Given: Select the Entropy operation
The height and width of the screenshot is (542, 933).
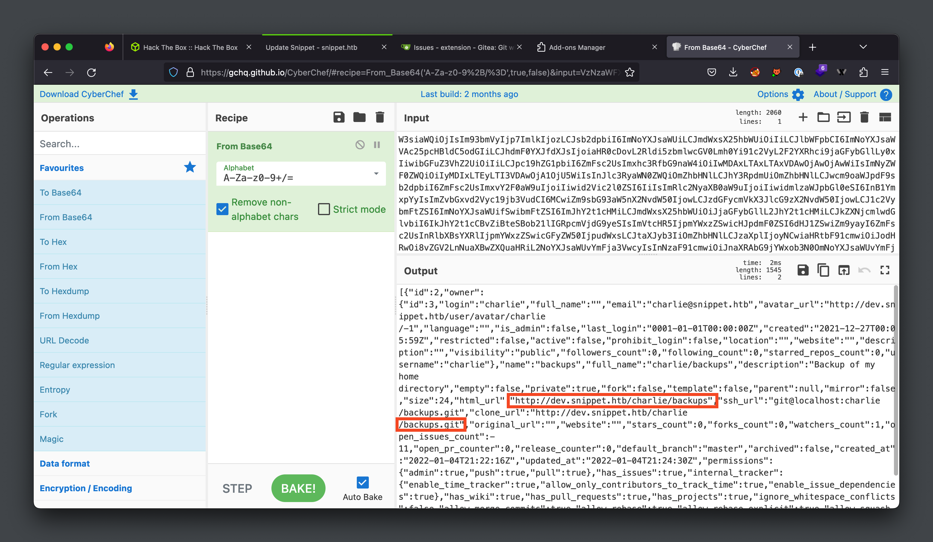Looking at the screenshot, I should point(120,390).
